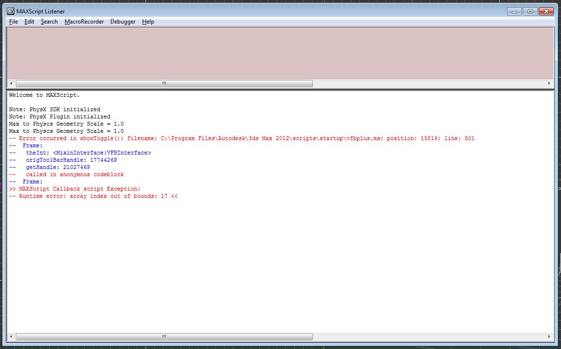Click horizontal scrollbar thumb in macro recorder pane
Image resolution: width=561 pixels, height=349 pixels.
tap(164, 83)
